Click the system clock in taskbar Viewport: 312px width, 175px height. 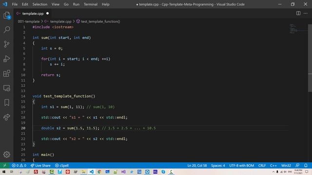click(x=298, y=172)
